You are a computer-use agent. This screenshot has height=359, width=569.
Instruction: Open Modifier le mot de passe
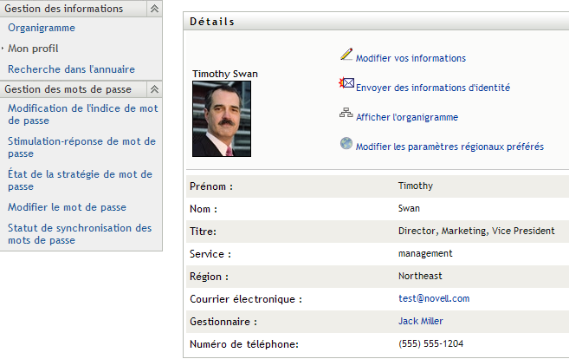click(67, 207)
